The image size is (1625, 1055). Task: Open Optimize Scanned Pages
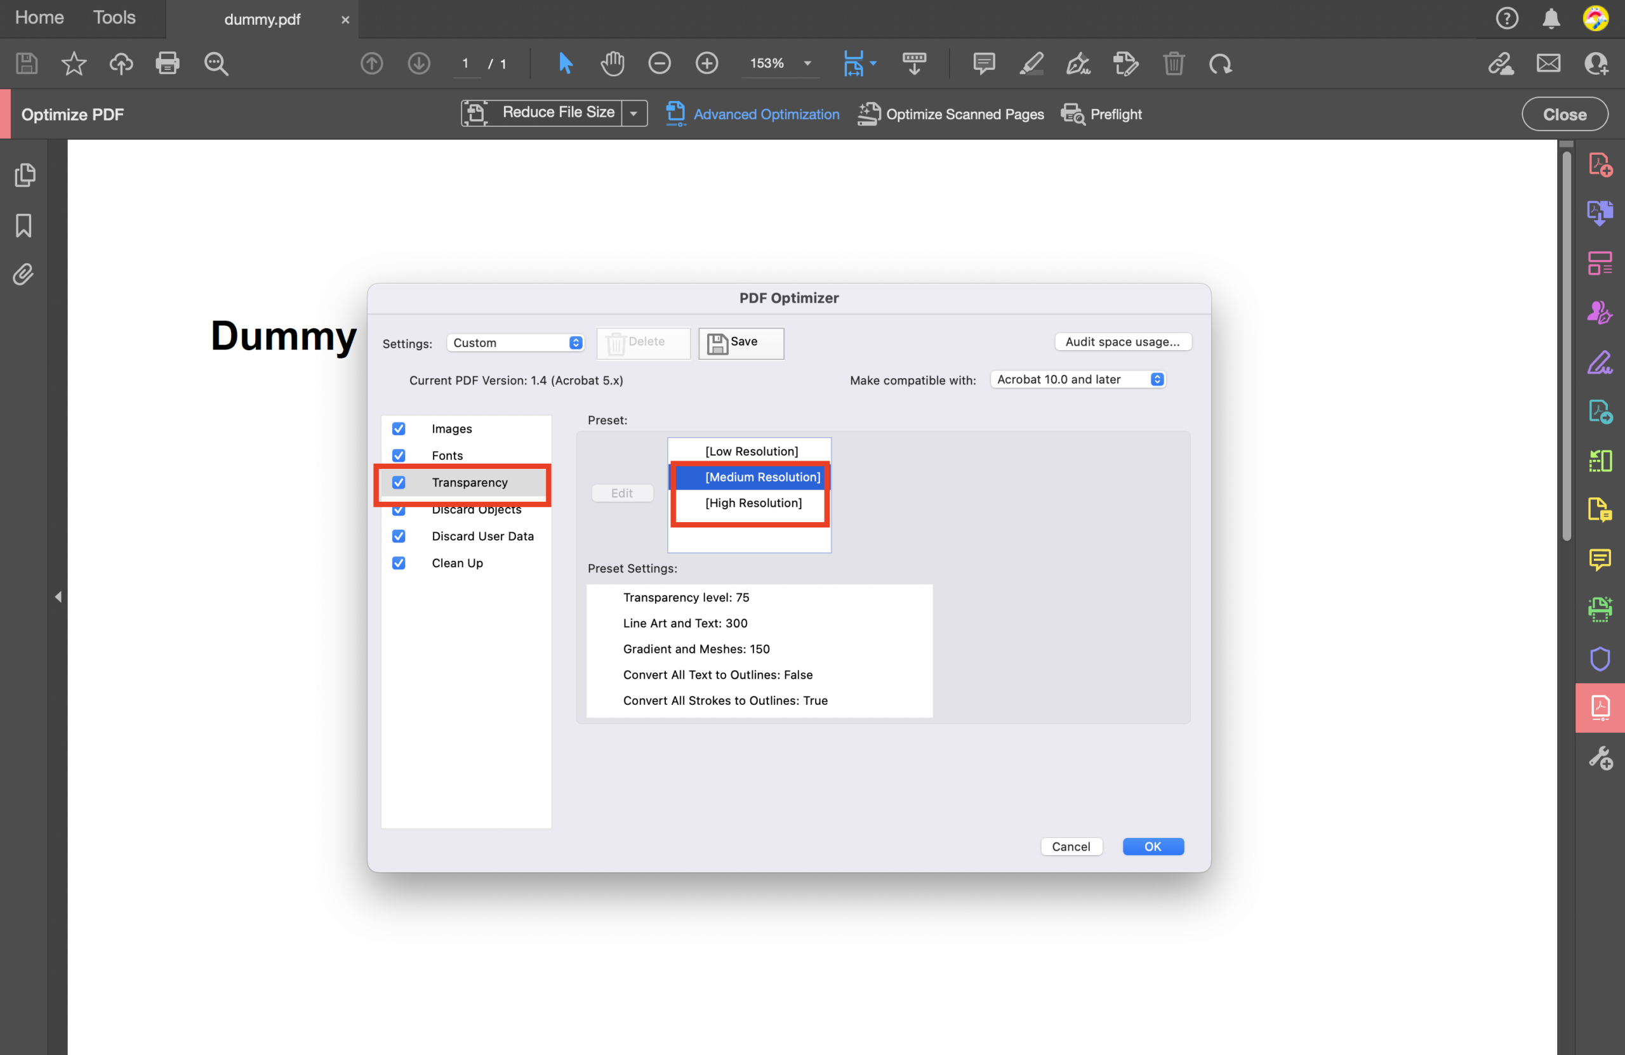click(x=950, y=114)
